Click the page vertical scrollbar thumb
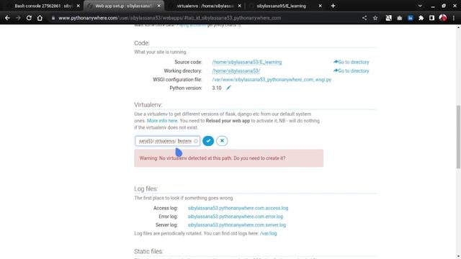The width and height of the screenshot is (461, 259). coord(458,137)
